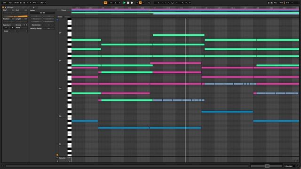Click the arrangement position field 17. 1. 1
This screenshot has width=301, height=169.
click(x=115, y=3)
